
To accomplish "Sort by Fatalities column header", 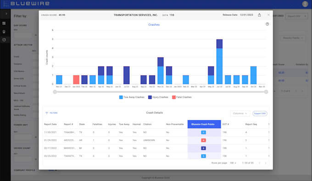I will [97, 124].
